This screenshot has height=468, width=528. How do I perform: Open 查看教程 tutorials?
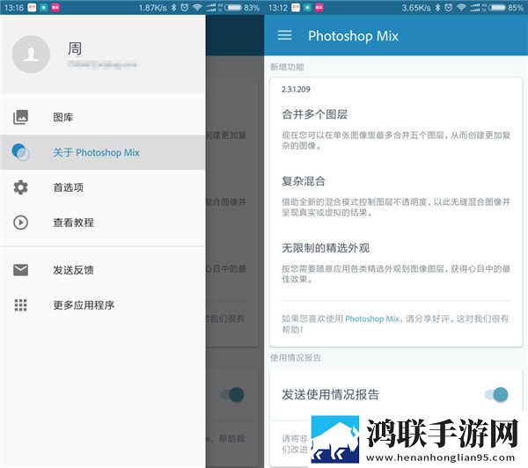coord(103,223)
